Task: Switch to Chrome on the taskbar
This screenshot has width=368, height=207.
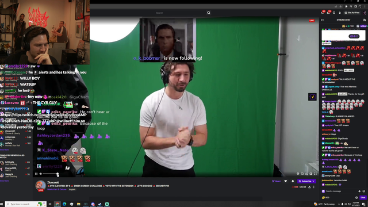Action: pyautogui.click(x=57, y=204)
